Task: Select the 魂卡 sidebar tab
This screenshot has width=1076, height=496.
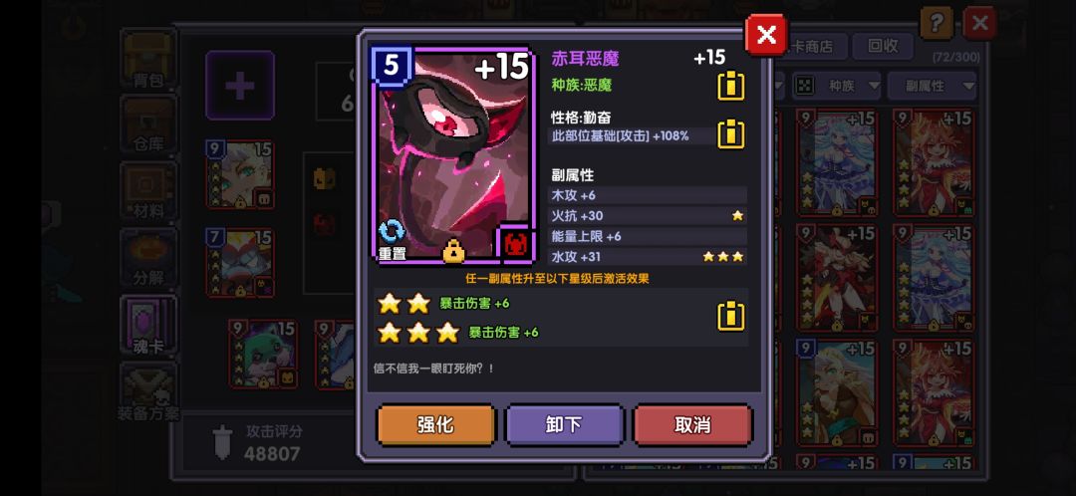Action: point(148,325)
